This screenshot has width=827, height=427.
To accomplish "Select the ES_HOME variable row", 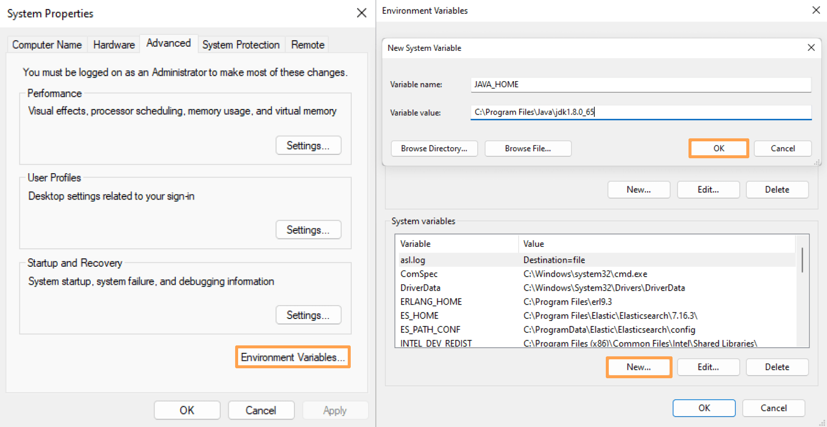I will coord(595,316).
